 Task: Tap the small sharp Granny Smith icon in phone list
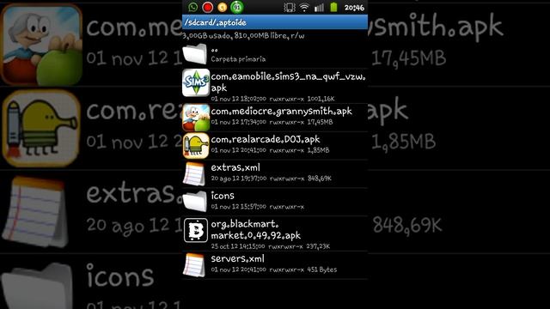[x=196, y=118]
